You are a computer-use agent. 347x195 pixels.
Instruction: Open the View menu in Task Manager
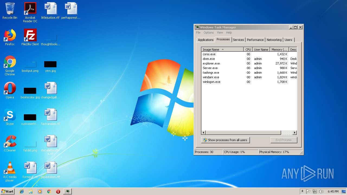point(220,32)
